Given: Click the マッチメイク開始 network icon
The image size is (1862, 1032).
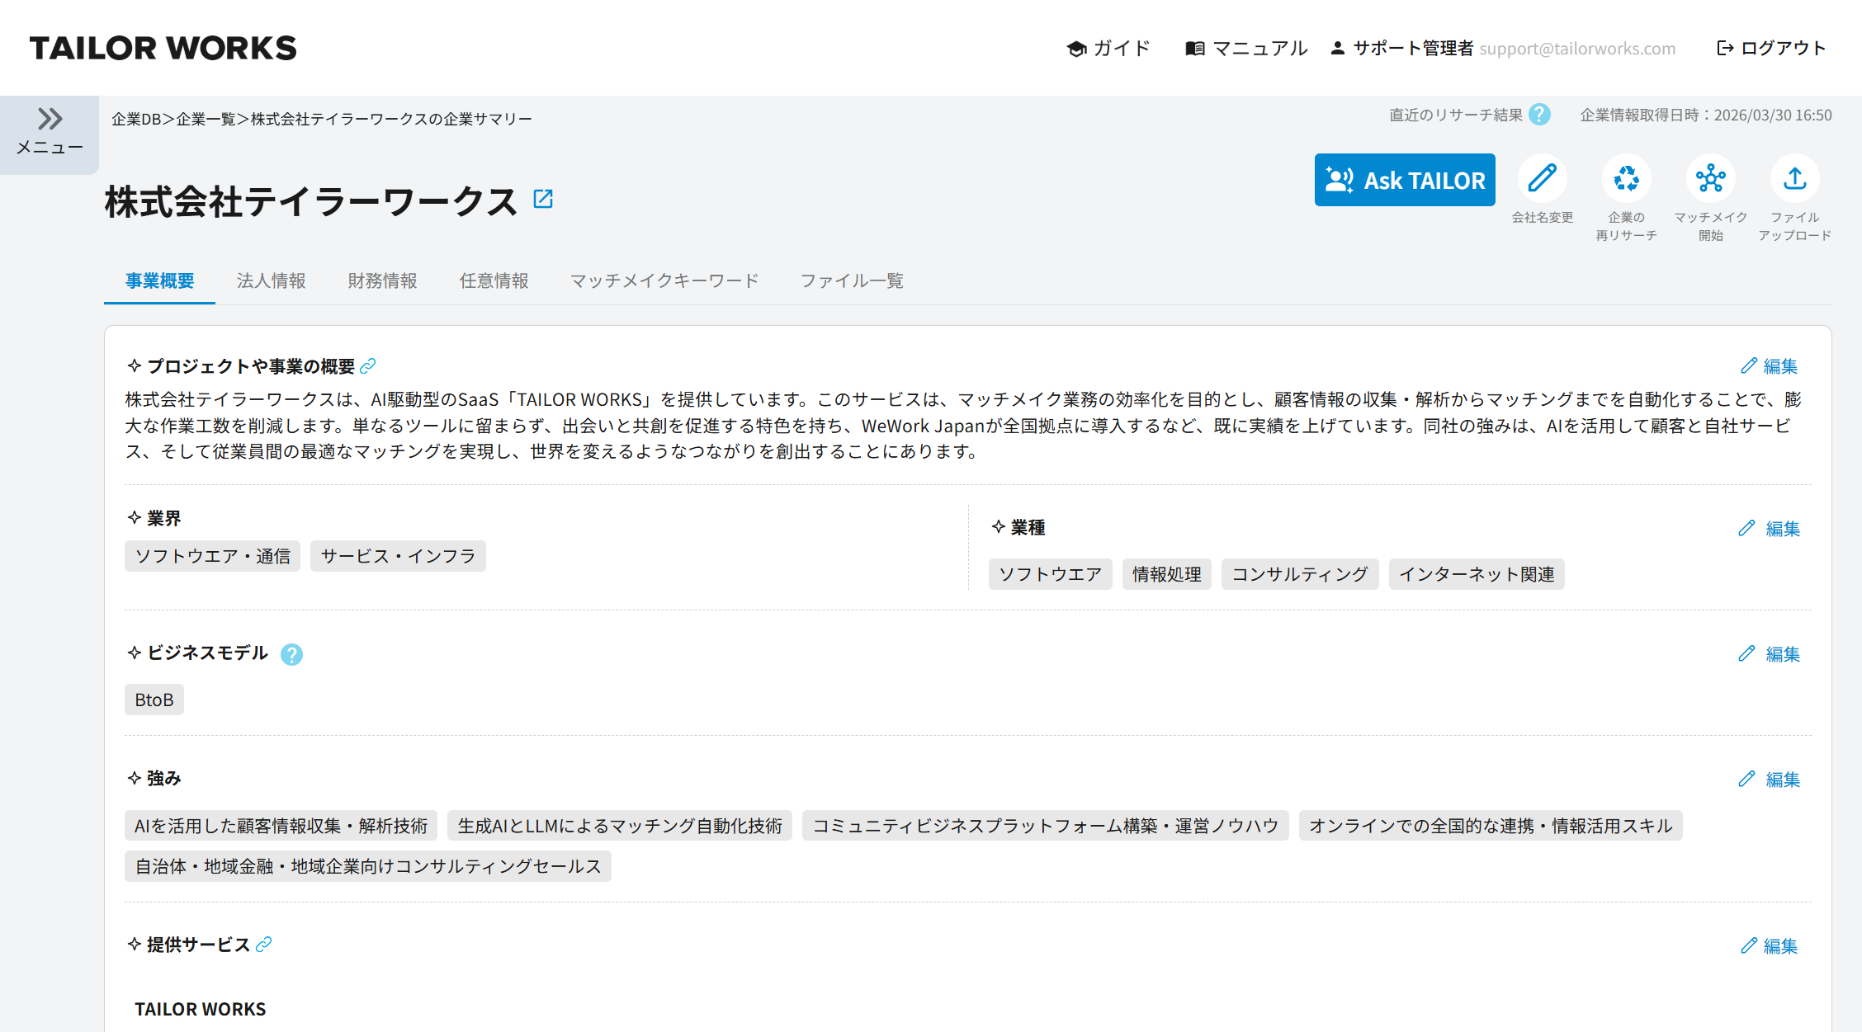Looking at the screenshot, I should 1710,178.
